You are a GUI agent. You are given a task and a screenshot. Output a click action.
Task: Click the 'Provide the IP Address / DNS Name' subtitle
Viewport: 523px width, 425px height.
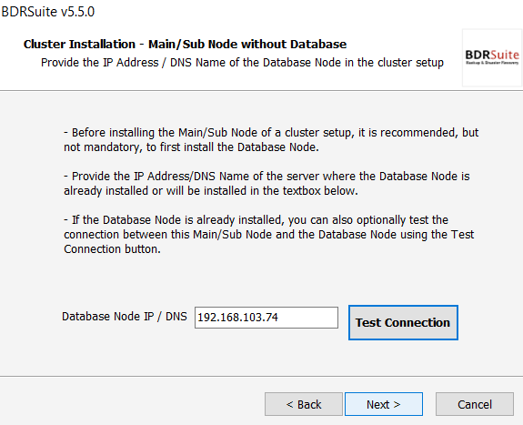click(x=242, y=63)
